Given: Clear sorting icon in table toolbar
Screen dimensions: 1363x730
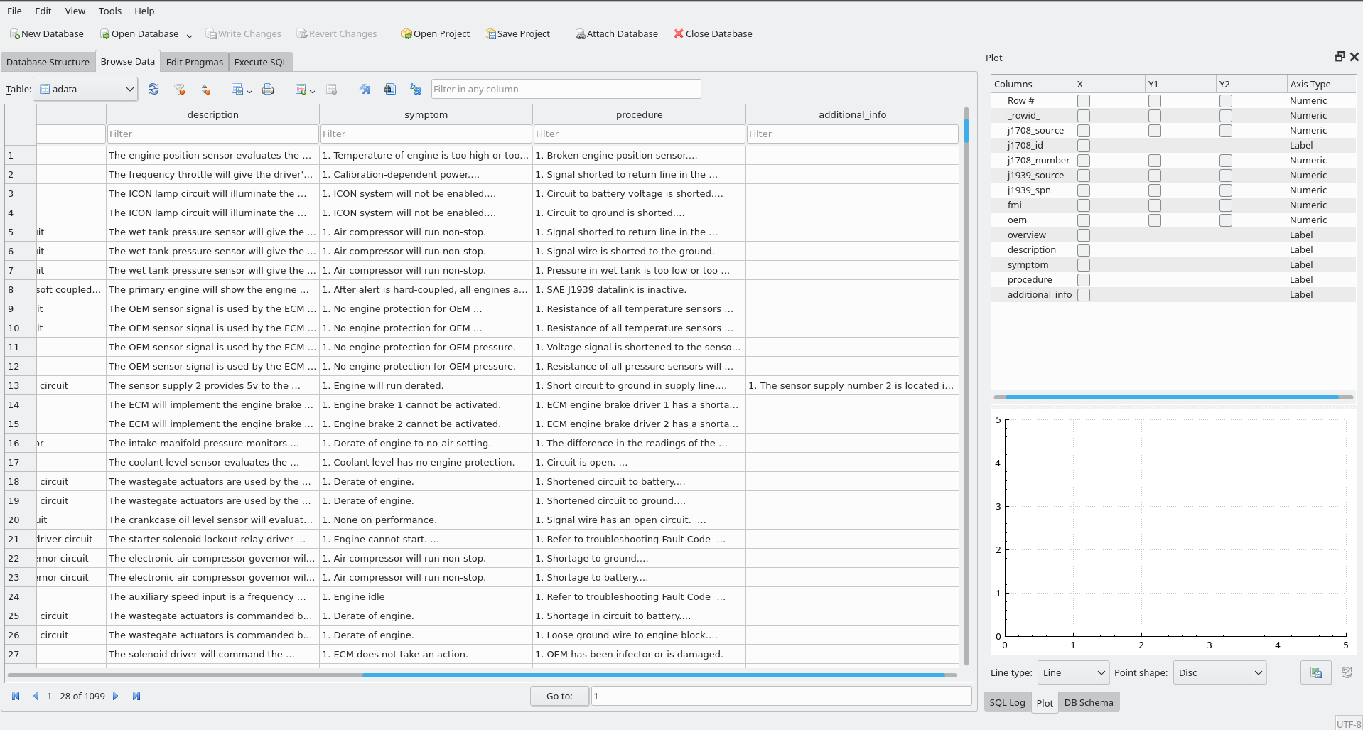Looking at the screenshot, I should point(206,89).
